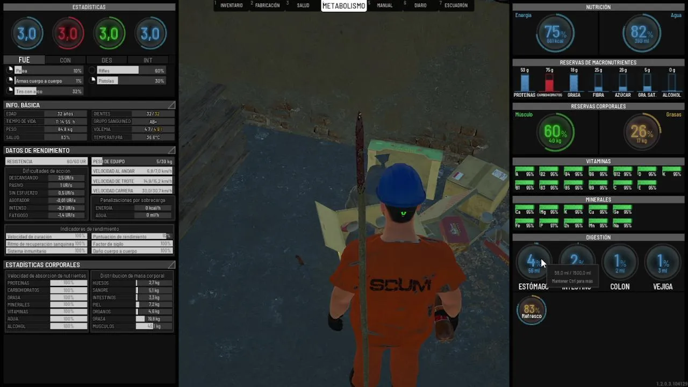The height and width of the screenshot is (387, 688).
Task: Click the blue strength 3,0 gauge
Action: click(27, 33)
